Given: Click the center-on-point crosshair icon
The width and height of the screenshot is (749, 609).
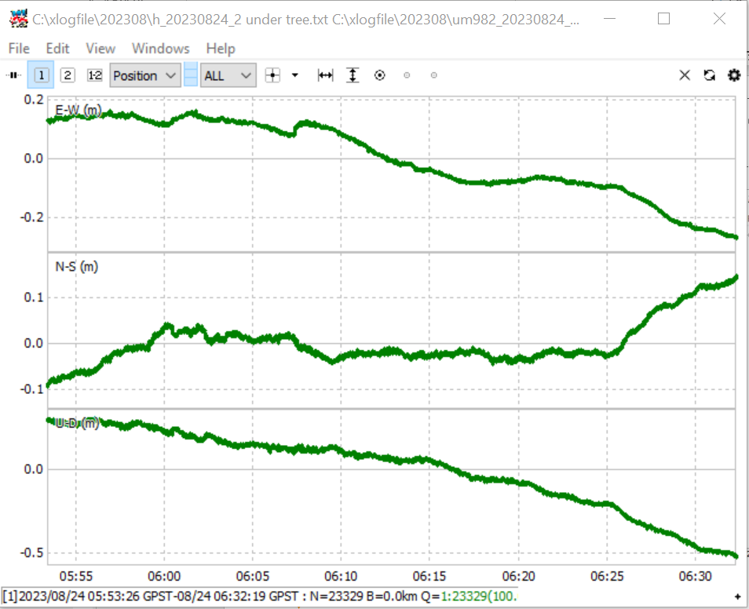Looking at the screenshot, I should tap(272, 75).
